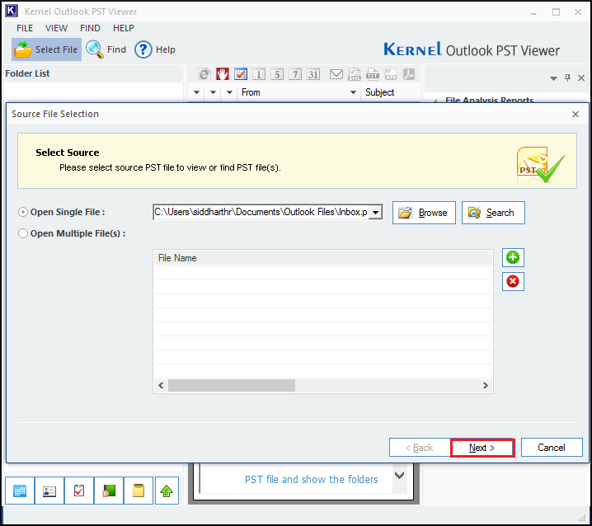Click the Cancel button
Image resolution: width=592 pixels, height=526 pixels.
[x=552, y=448]
